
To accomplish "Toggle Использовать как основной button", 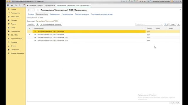I will [x=51, y=24].
